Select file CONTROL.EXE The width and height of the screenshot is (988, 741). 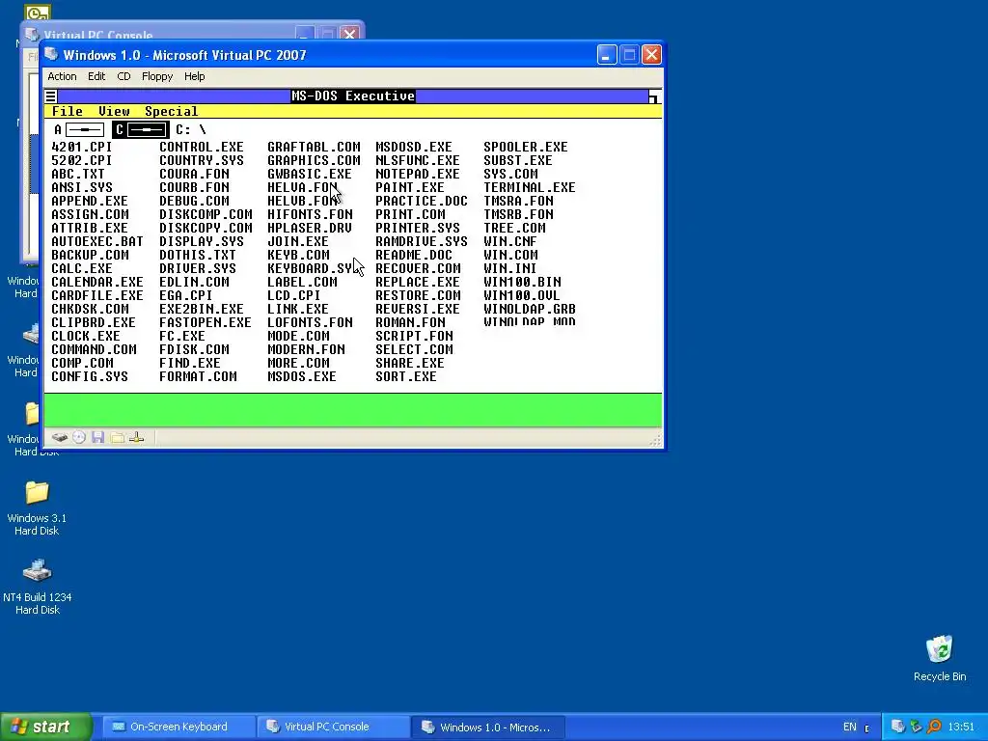pos(201,148)
